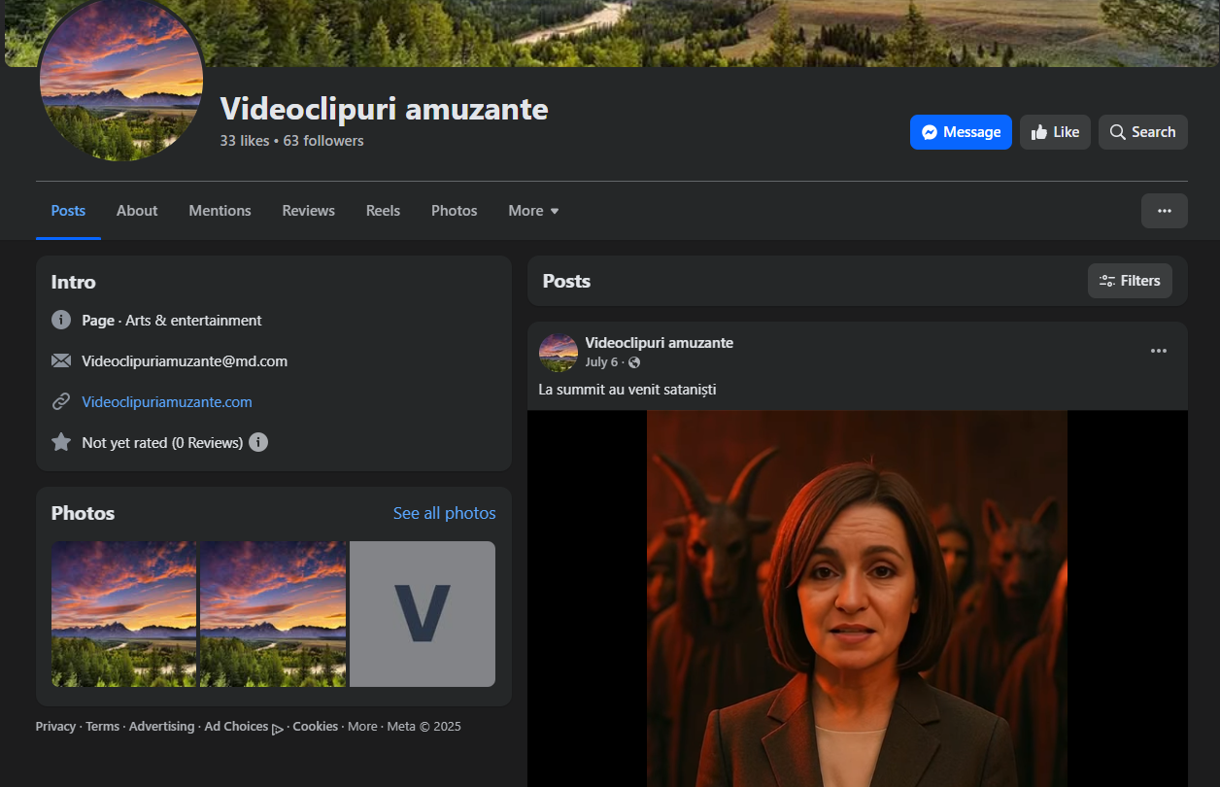Image resolution: width=1220 pixels, height=787 pixels.
Task: Open the first sunset photo thumbnail
Action: click(124, 614)
